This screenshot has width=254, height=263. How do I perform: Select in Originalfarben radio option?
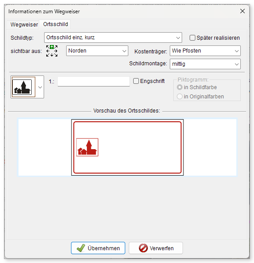[x=179, y=97]
